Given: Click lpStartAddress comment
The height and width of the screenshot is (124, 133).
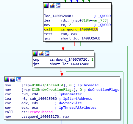Looking at the screenshot, I should [x=78, y=99].
